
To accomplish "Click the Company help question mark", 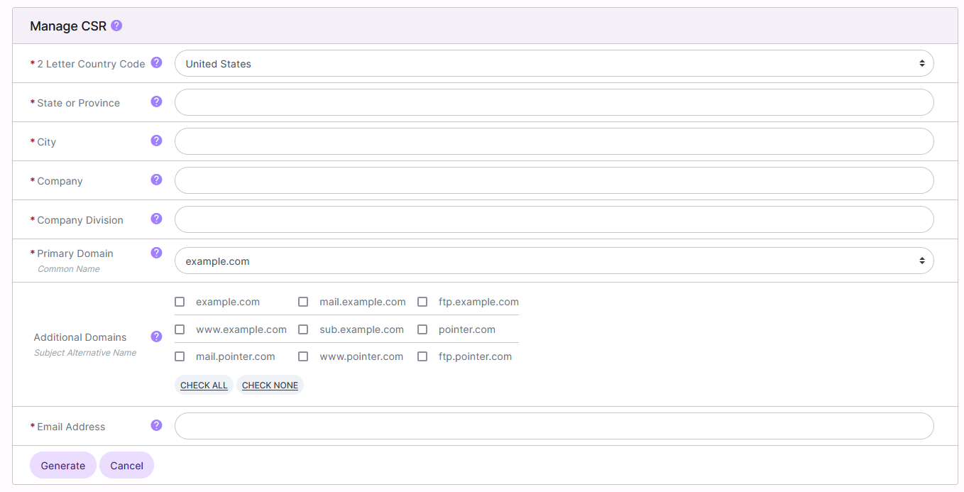I will click(156, 180).
